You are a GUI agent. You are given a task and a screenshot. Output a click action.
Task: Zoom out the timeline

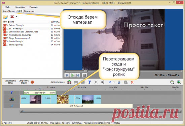172,82
